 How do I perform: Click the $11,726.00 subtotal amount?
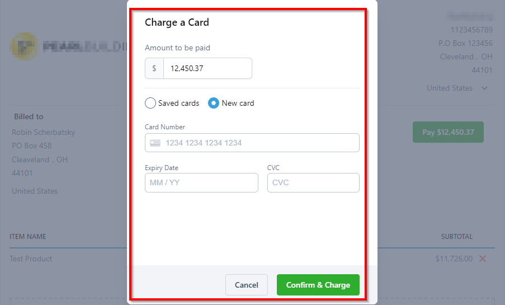(x=454, y=259)
